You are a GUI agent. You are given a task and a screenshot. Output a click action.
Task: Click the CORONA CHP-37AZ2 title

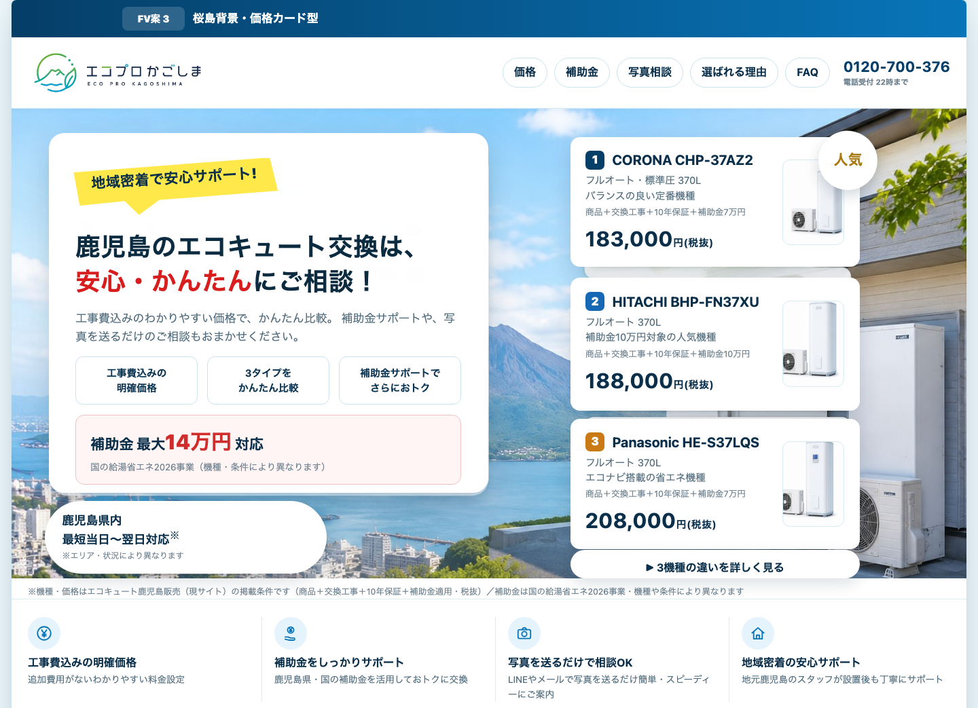(683, 160)
